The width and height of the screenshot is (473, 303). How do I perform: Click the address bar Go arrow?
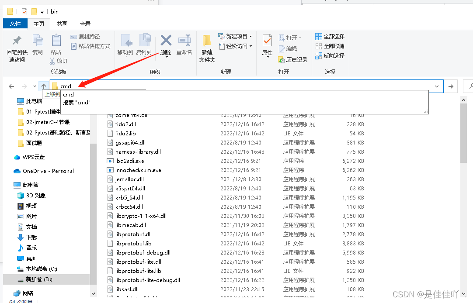pos(451,86)
